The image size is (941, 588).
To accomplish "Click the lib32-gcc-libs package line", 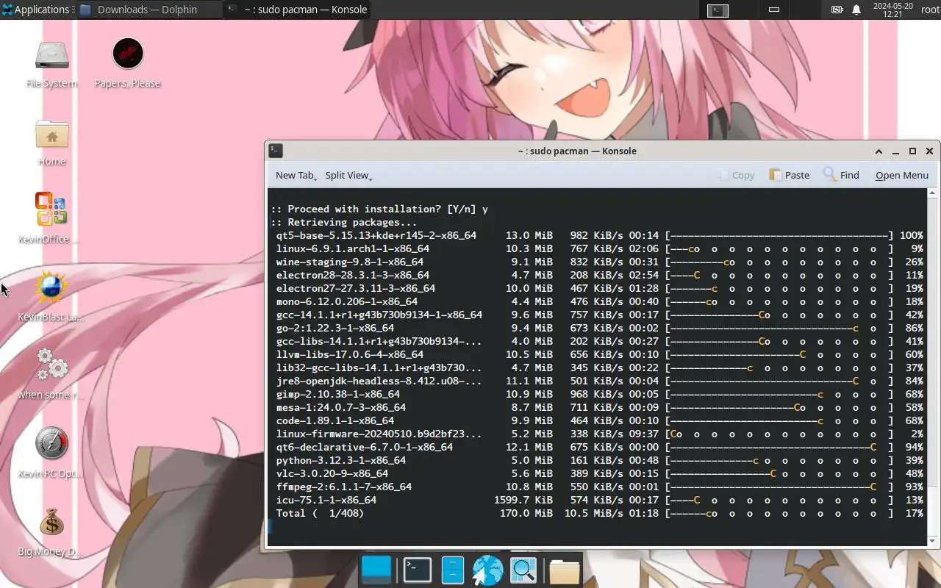I will pos(599,367).
